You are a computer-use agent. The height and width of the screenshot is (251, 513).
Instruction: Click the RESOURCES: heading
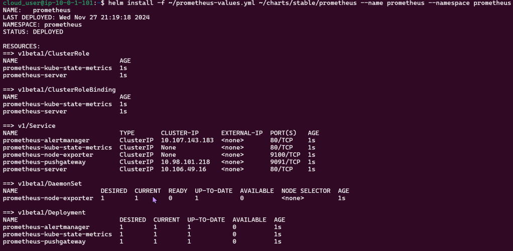22,46
